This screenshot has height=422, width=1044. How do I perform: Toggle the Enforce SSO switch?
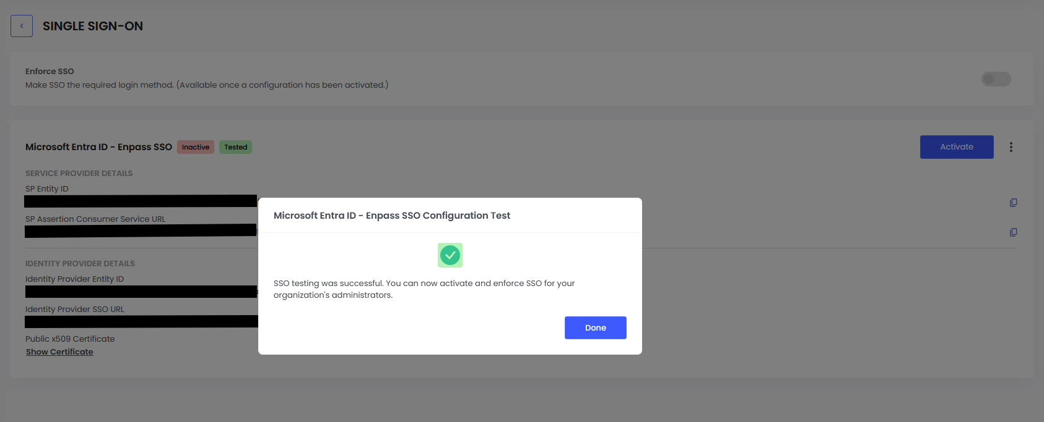coord(996,79)
